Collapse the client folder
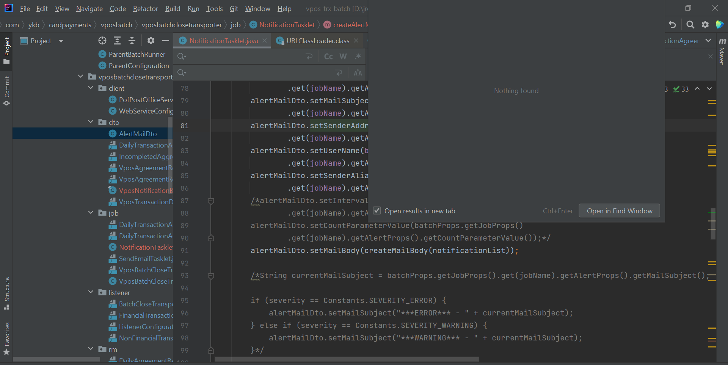Screen dimensions: 728x365 (x=91, y=88)
